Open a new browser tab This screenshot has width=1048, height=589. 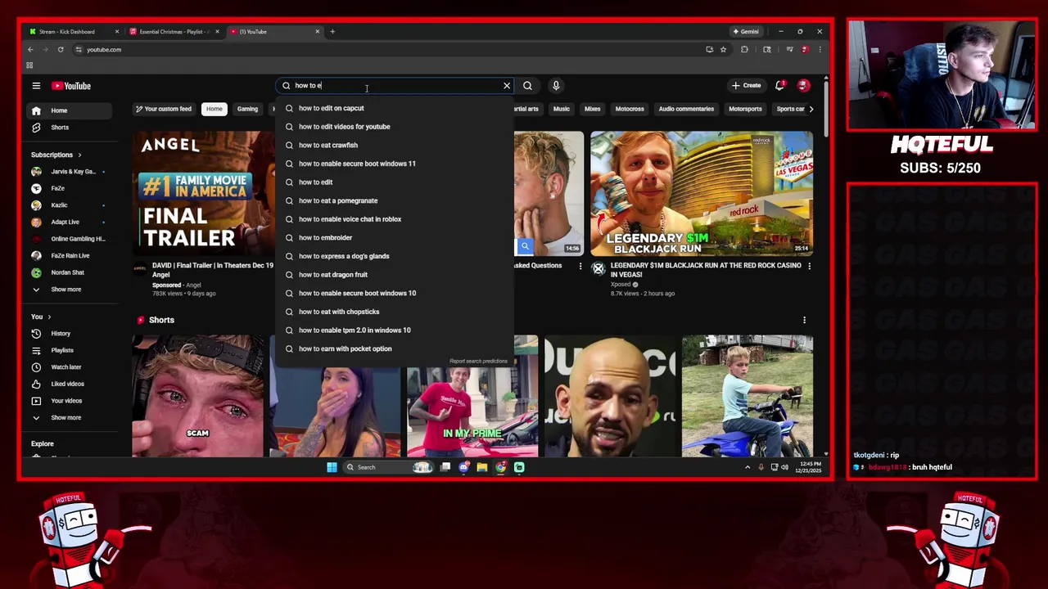coord(332,32)
